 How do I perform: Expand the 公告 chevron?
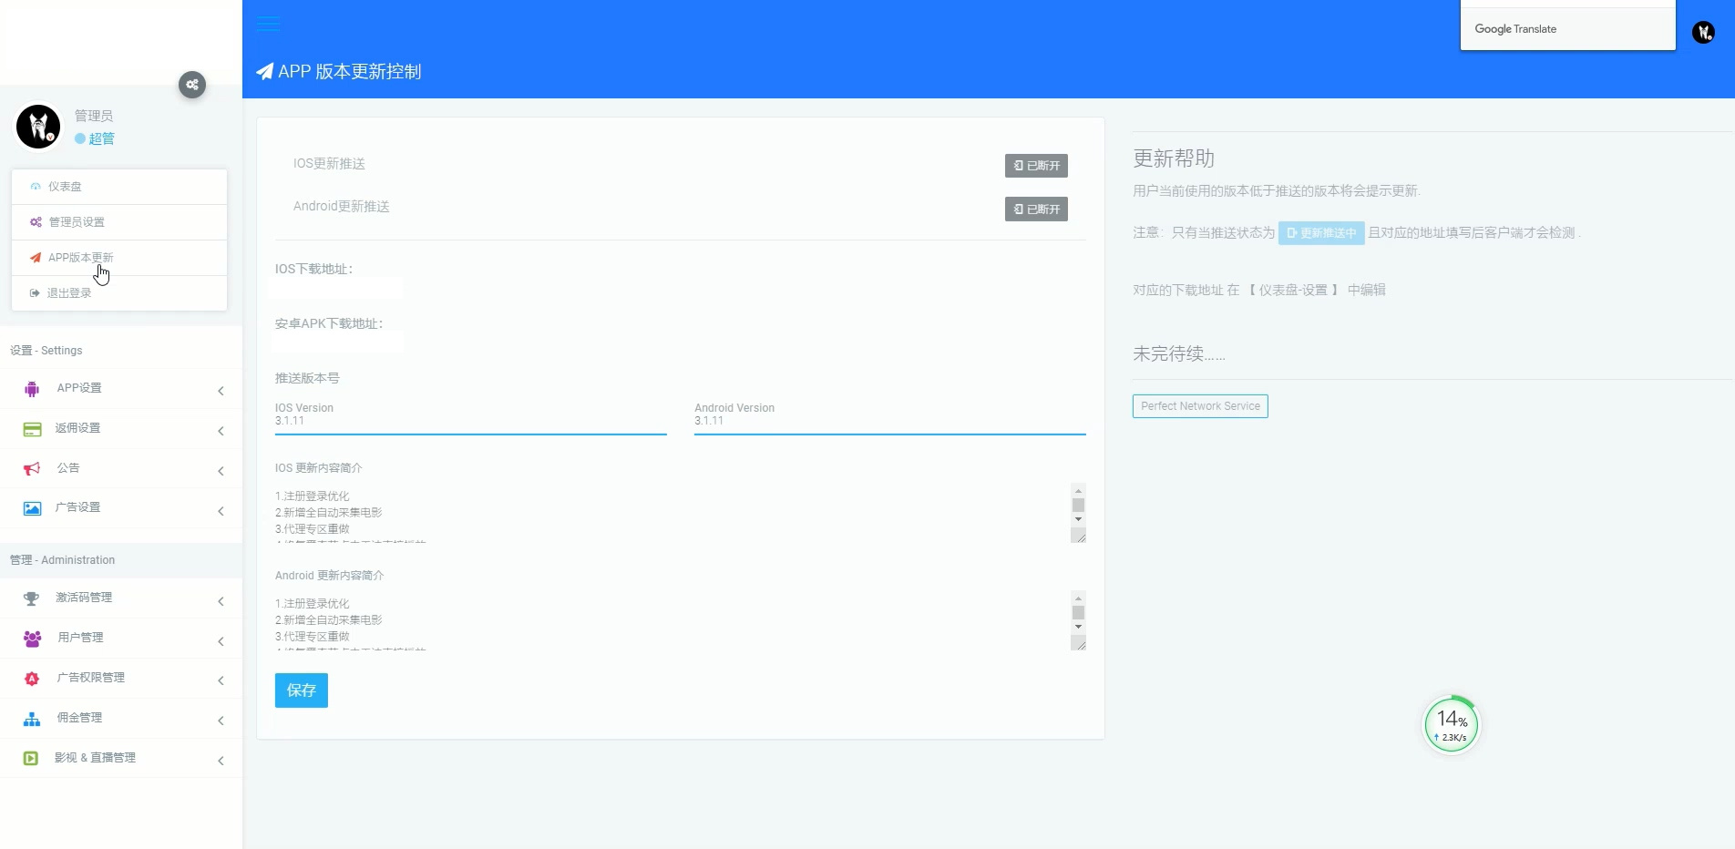221,471
